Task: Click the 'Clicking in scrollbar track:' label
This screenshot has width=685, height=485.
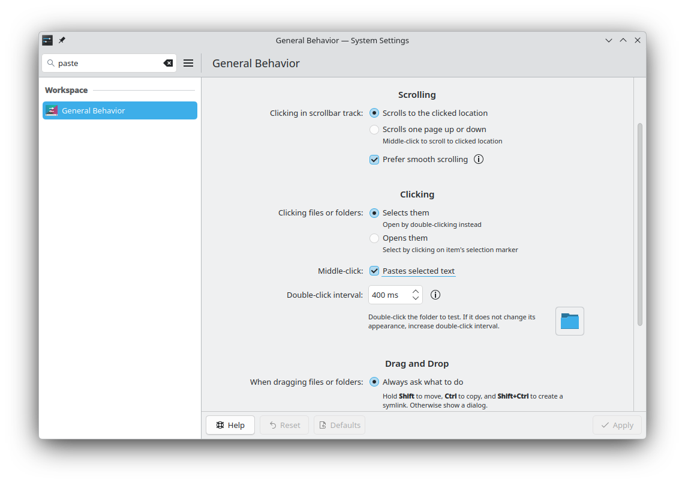Action: point(316,113)
